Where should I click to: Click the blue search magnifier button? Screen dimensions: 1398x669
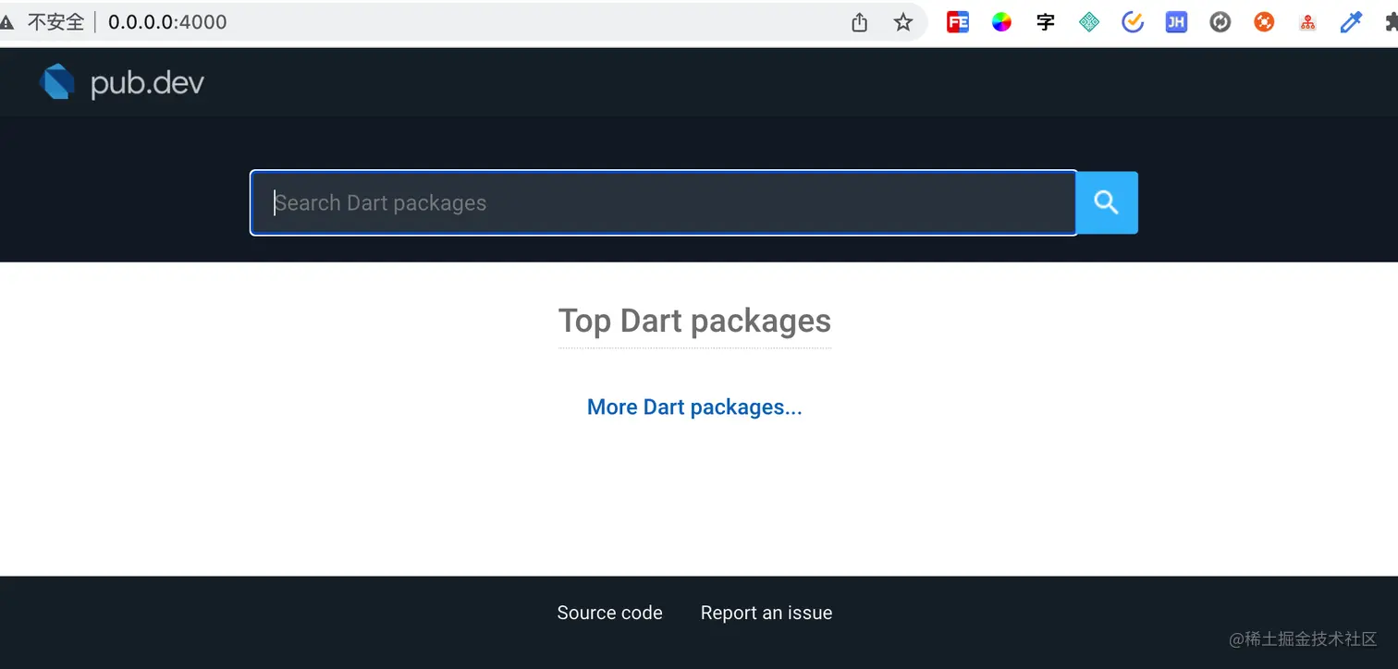tap(1107, 202)
